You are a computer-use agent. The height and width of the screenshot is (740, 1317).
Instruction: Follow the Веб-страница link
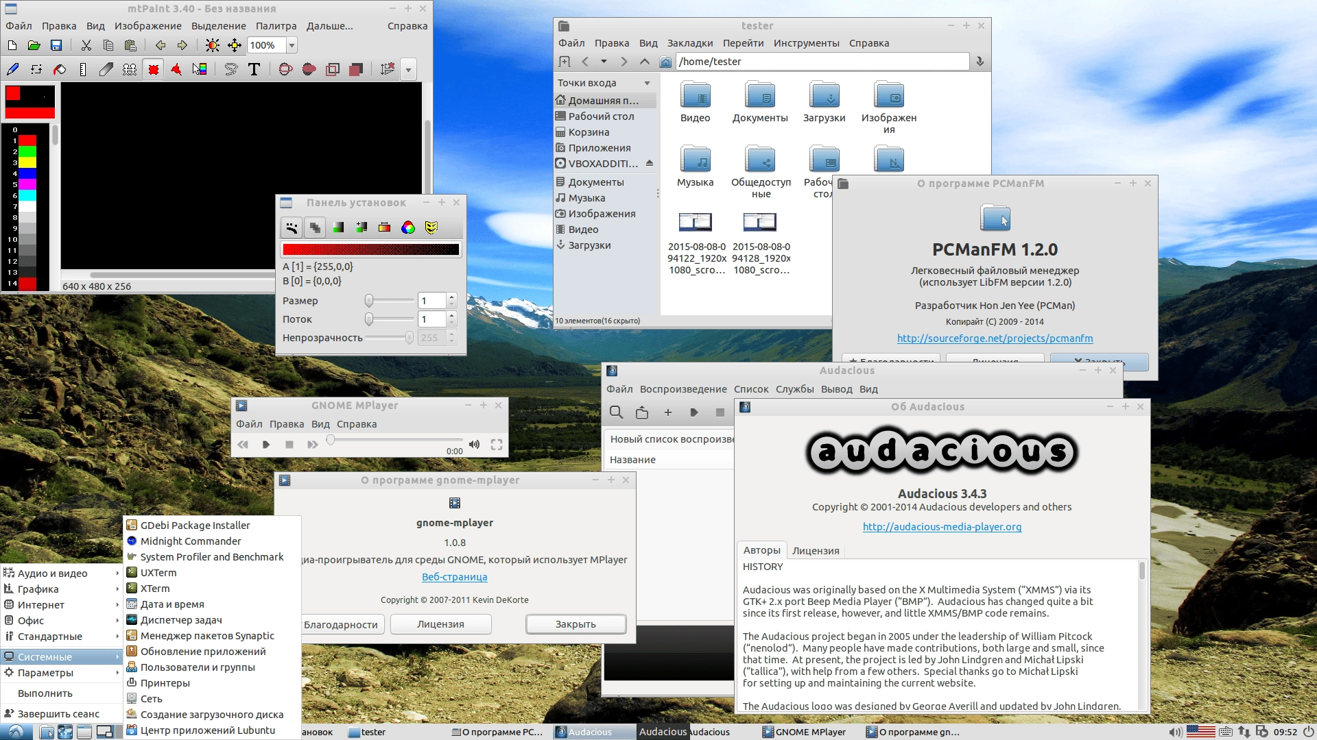455,577
